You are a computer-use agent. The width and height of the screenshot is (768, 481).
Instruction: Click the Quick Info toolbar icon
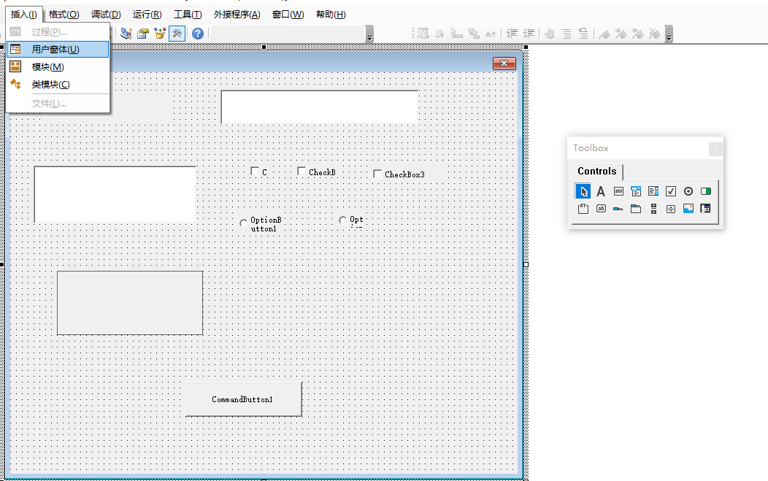coord(456,34)
